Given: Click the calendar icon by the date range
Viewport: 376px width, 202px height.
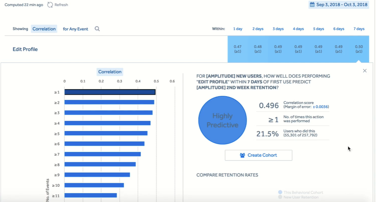Looking at the screenshot, I should (312, 5).
